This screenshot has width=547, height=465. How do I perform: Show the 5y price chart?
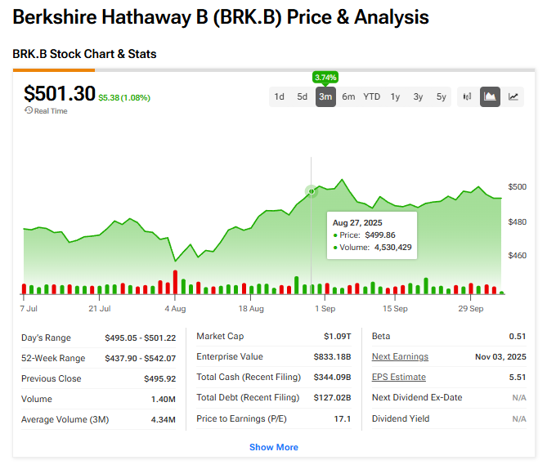[442, 96]
